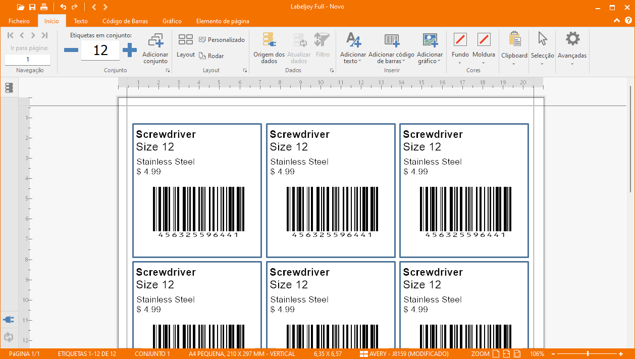This screenshot has height=359, width=635.
Task: Go to the next page in Navegação
Action: click(33, 35)
